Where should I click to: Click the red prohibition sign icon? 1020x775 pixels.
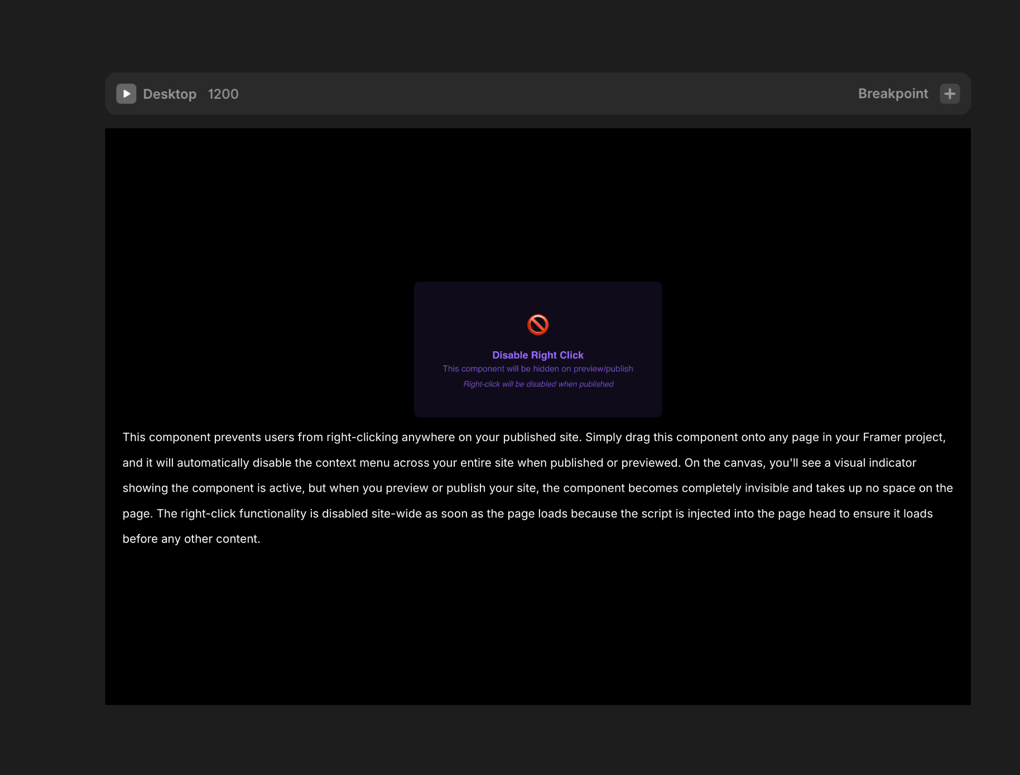click(538, 324)
